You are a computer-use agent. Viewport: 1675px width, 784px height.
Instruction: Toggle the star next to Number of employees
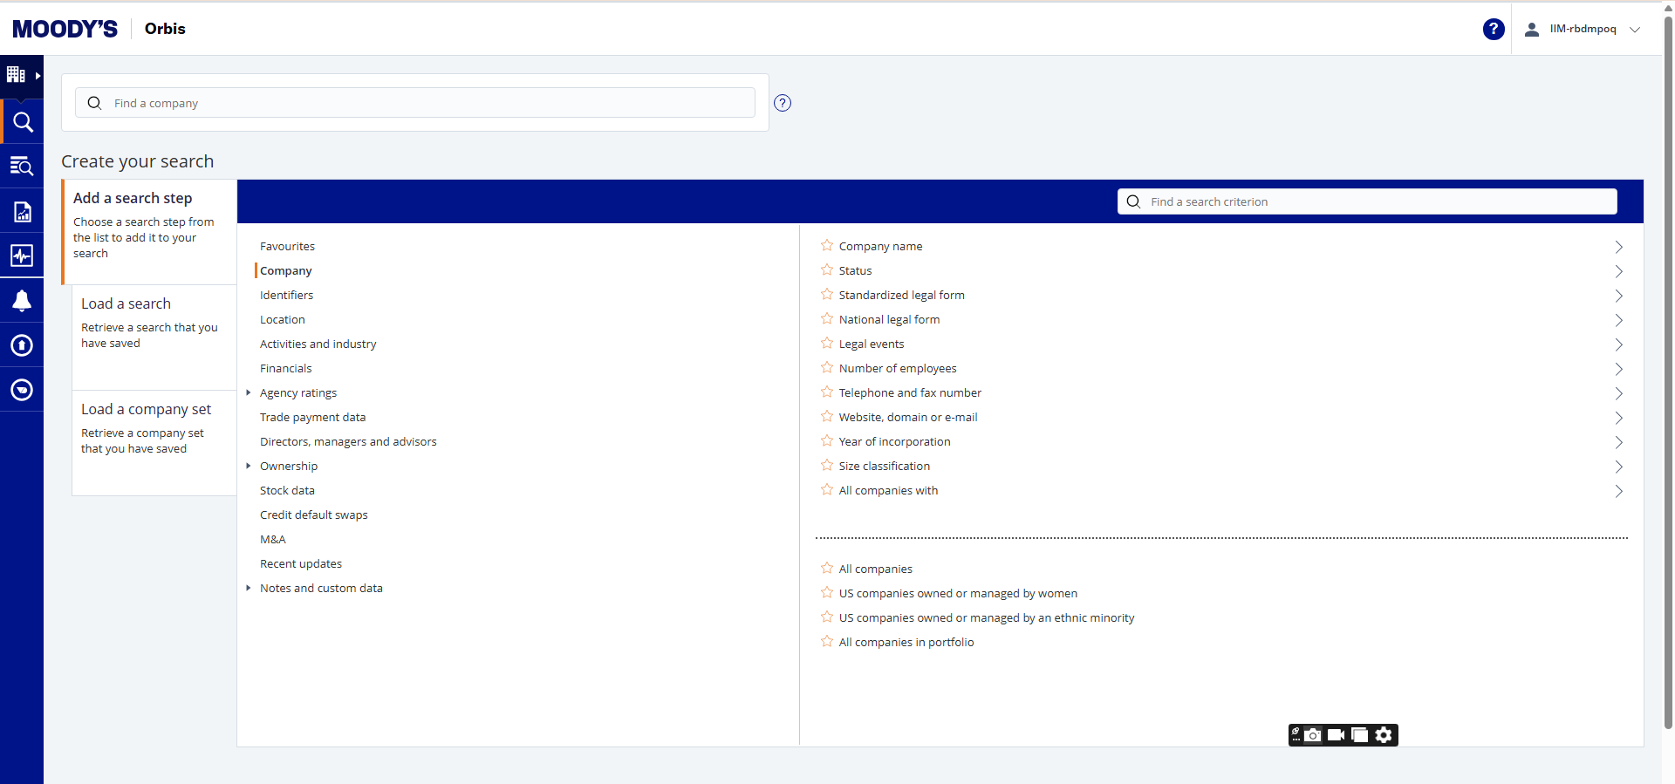[827, 368]
